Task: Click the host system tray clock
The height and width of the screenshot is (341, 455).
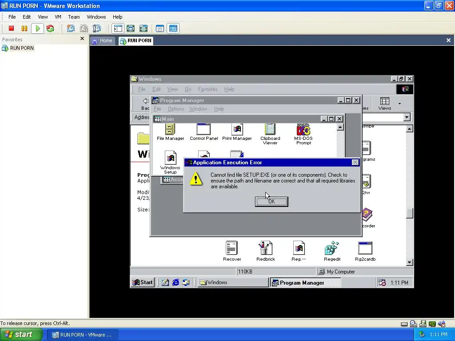Action: 439,335
